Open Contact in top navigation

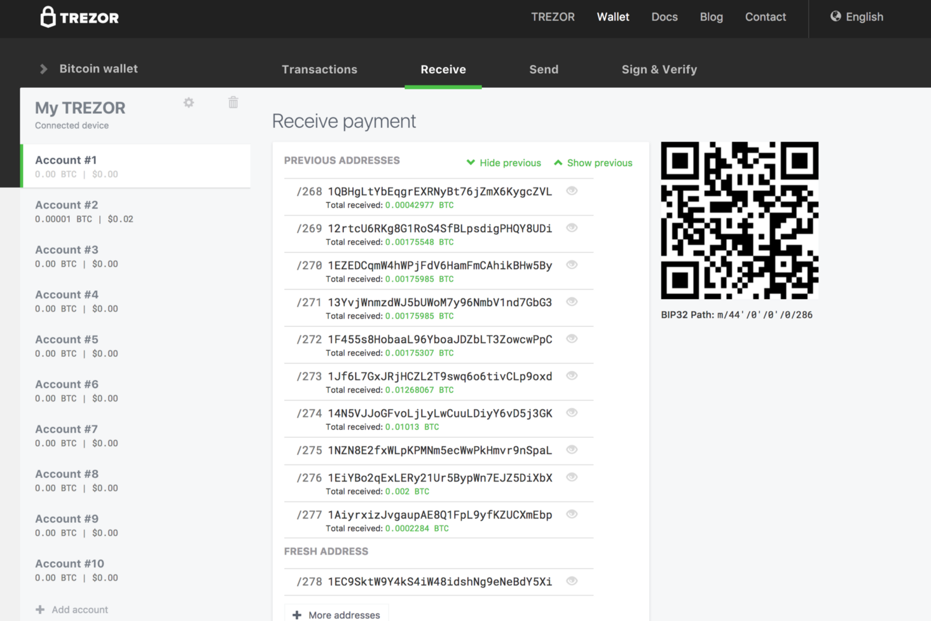click(766, 17)
